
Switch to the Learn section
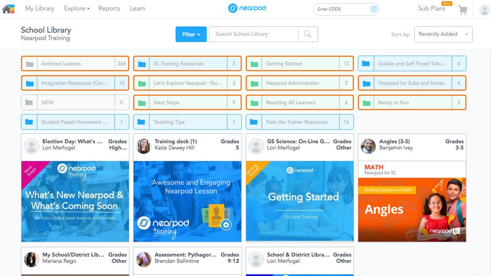[x=137, y=8]
